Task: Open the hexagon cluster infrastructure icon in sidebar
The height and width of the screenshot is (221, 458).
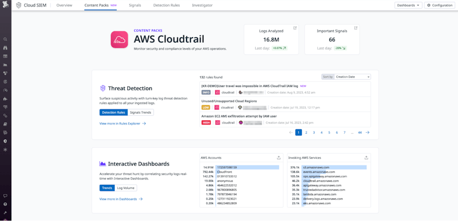Action: pyautogui.click(x=5, y=73)
